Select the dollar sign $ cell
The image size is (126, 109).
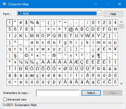tap(26, 23)
